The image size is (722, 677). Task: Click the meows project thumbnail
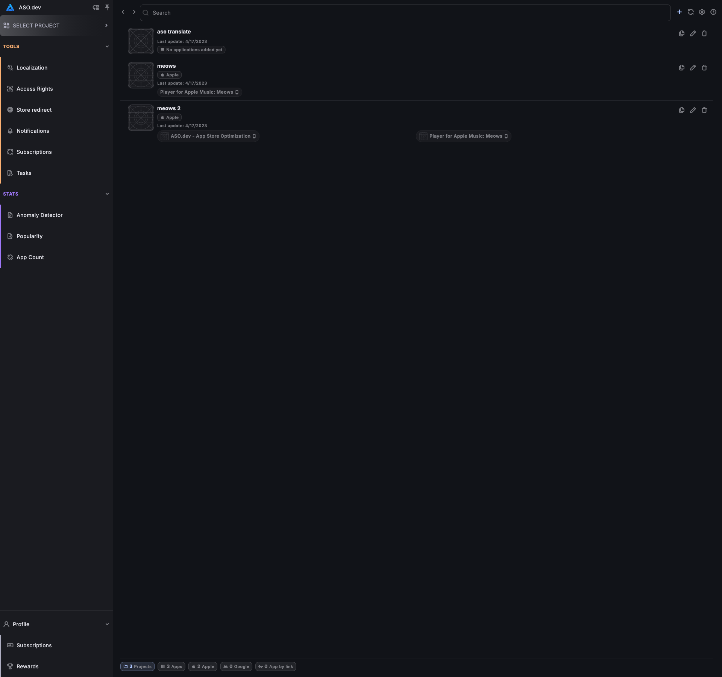(x=141, y=75)
